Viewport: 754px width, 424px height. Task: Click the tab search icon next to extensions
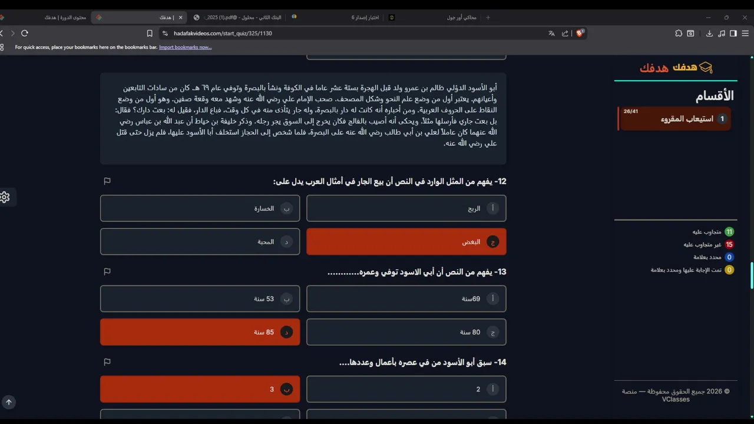point(690,34)
